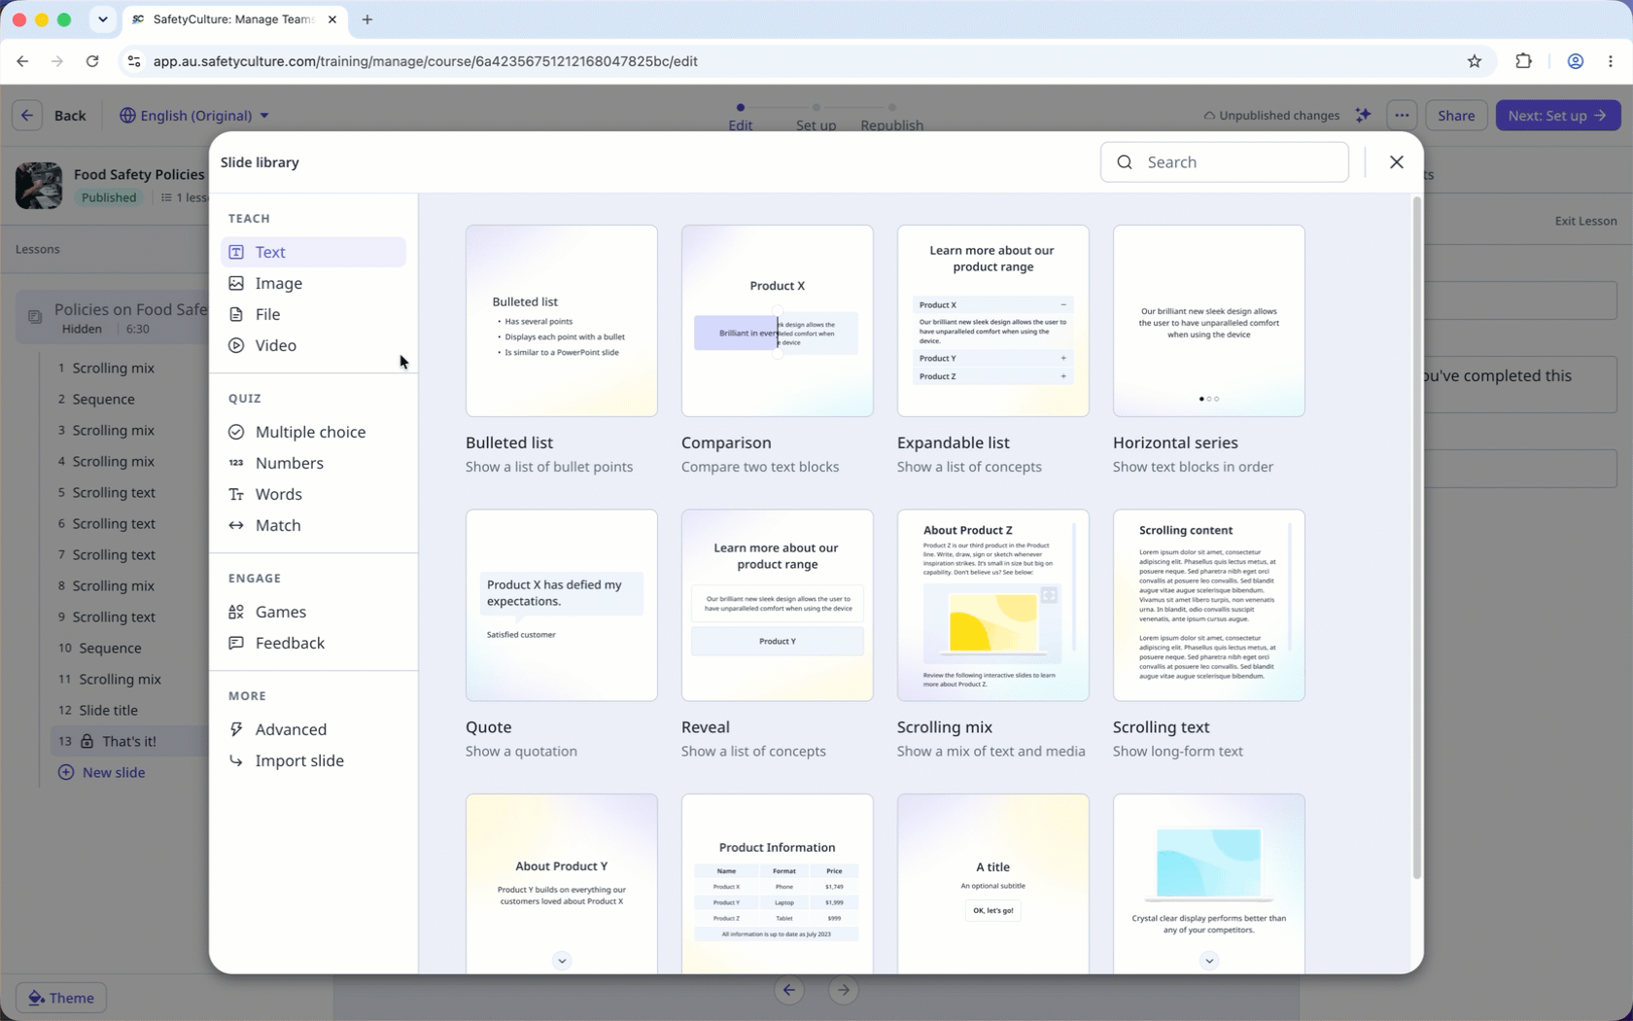Viewport: 1633px width, 1021px height.
Task: Reload the browser page
Action: (x=92, y=61)
